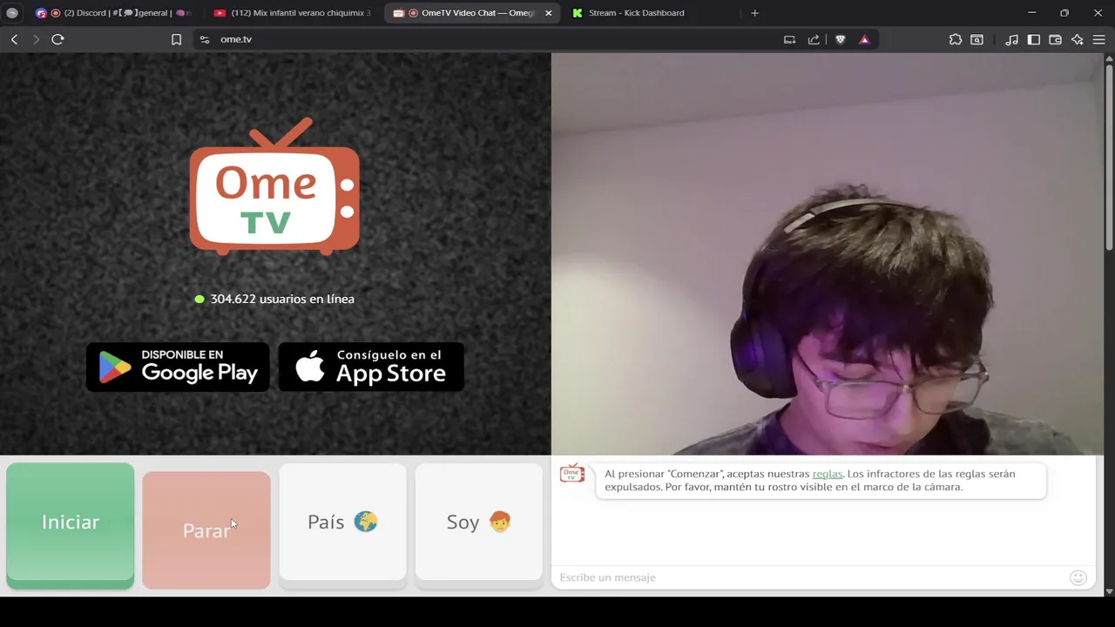Image resolution: width=1115 pixels, height=627 pixels.
Task: Click the install app icon in address bar
Action: pyautogui.click(x=789, y=39)
